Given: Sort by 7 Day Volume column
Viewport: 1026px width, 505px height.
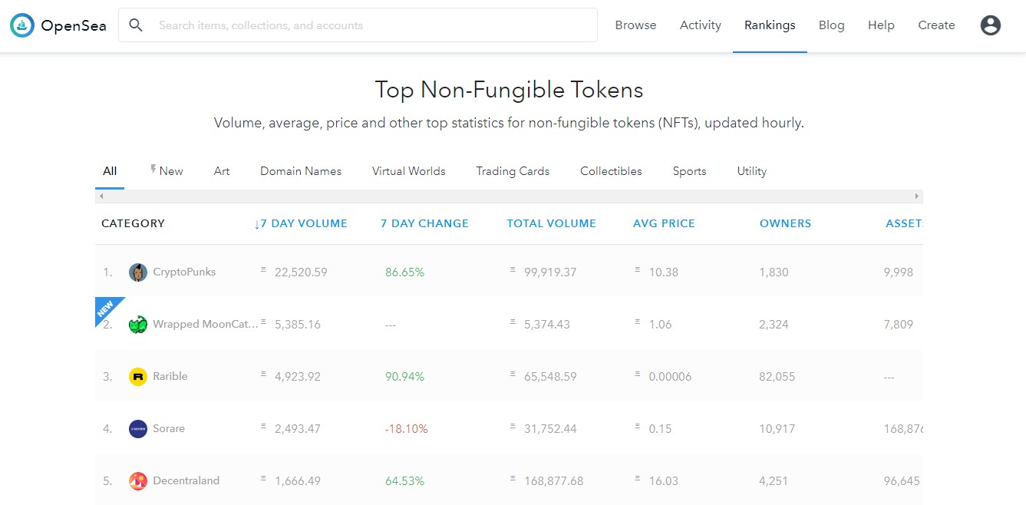Looking at the screenshot, I should point(301,223).
